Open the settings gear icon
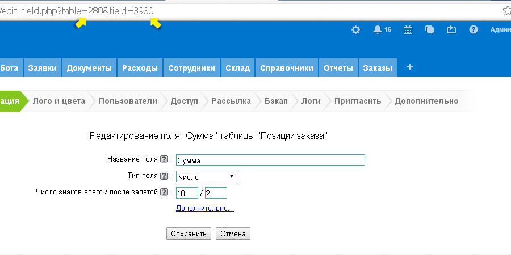The image size is (511, 255). coord(355,30)
